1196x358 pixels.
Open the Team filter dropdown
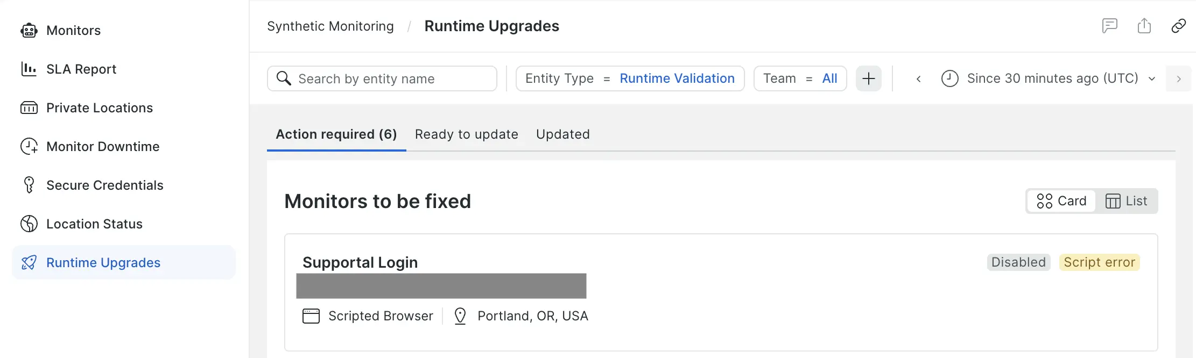(x=800, y=78)
